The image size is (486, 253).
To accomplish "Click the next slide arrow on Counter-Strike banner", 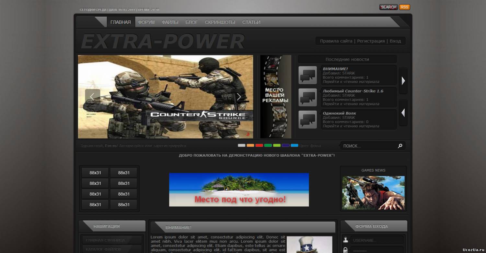I will click(239, 97).
